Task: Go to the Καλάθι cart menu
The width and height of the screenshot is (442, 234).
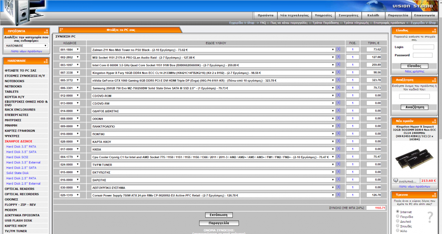Action: 373,16
